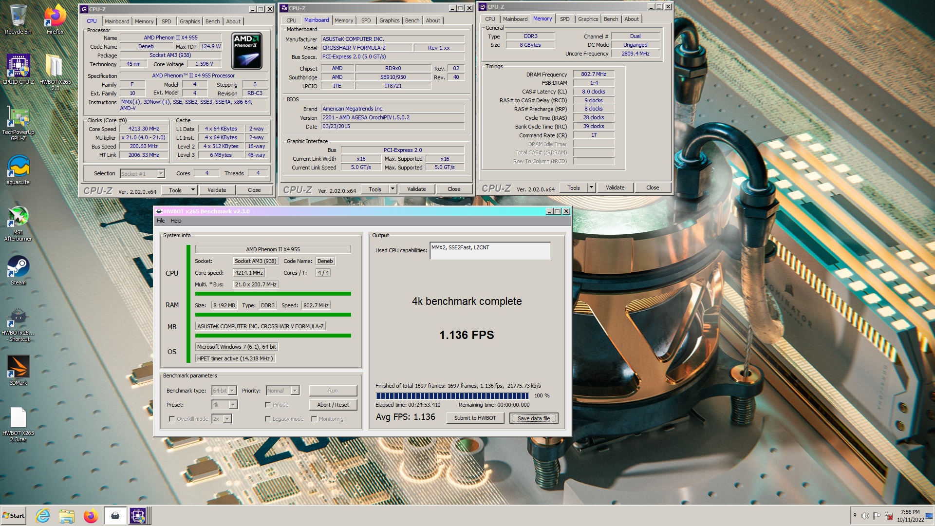Switch to HWBOT x265 taskbar icon
This screenshot has height=526, width=935.
(x=115, y=516)
